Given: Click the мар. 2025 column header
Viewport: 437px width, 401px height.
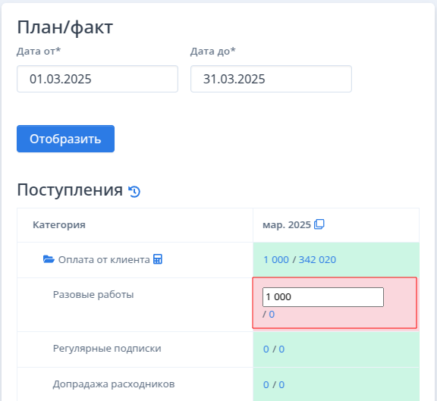Looking at the screenshot, I should point(287,224).
